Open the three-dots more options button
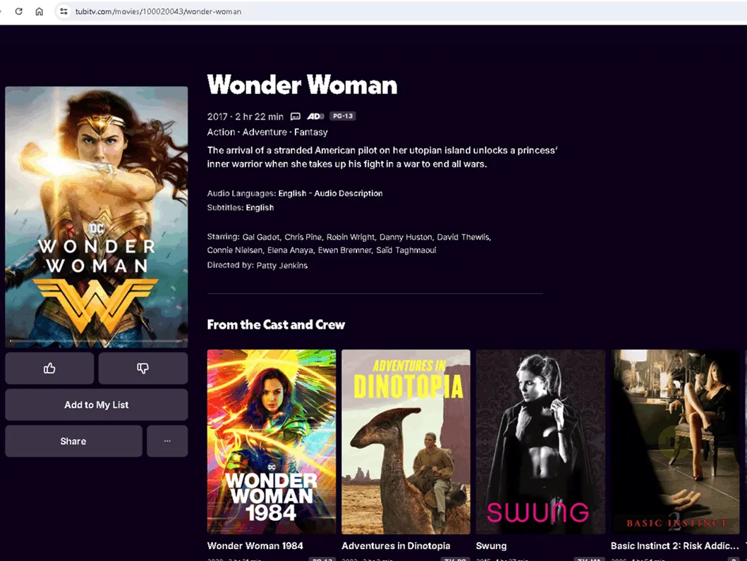The height and width of the screenshot is (561, 747). tap(167, 441)
